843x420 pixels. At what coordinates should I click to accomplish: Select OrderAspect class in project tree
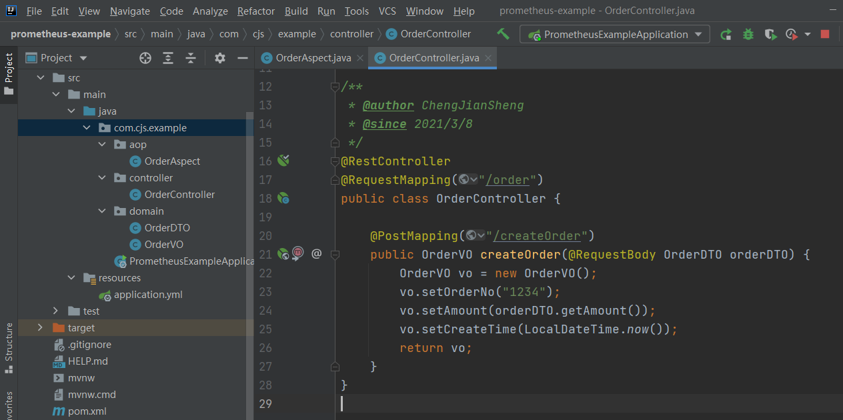click(x=172, y=161)
